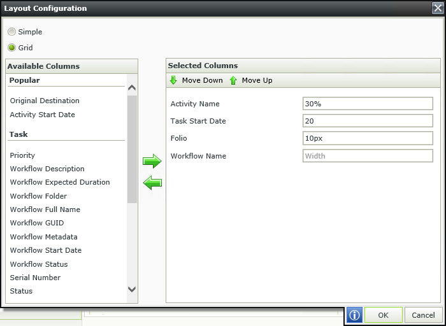The height and width of the screenshot is (326, 446).
Task: Focus the Activity Name width field
Action: coord(368,104)
